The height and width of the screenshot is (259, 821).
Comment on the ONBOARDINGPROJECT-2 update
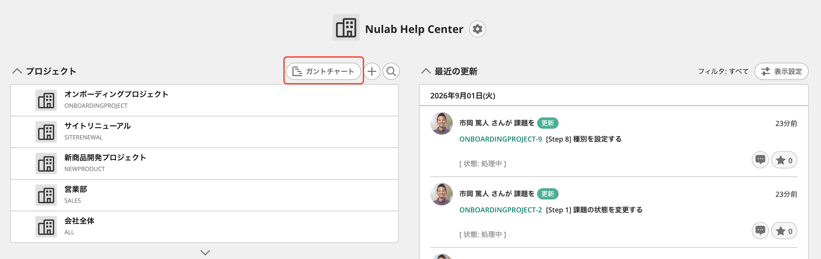click(760, 231)
